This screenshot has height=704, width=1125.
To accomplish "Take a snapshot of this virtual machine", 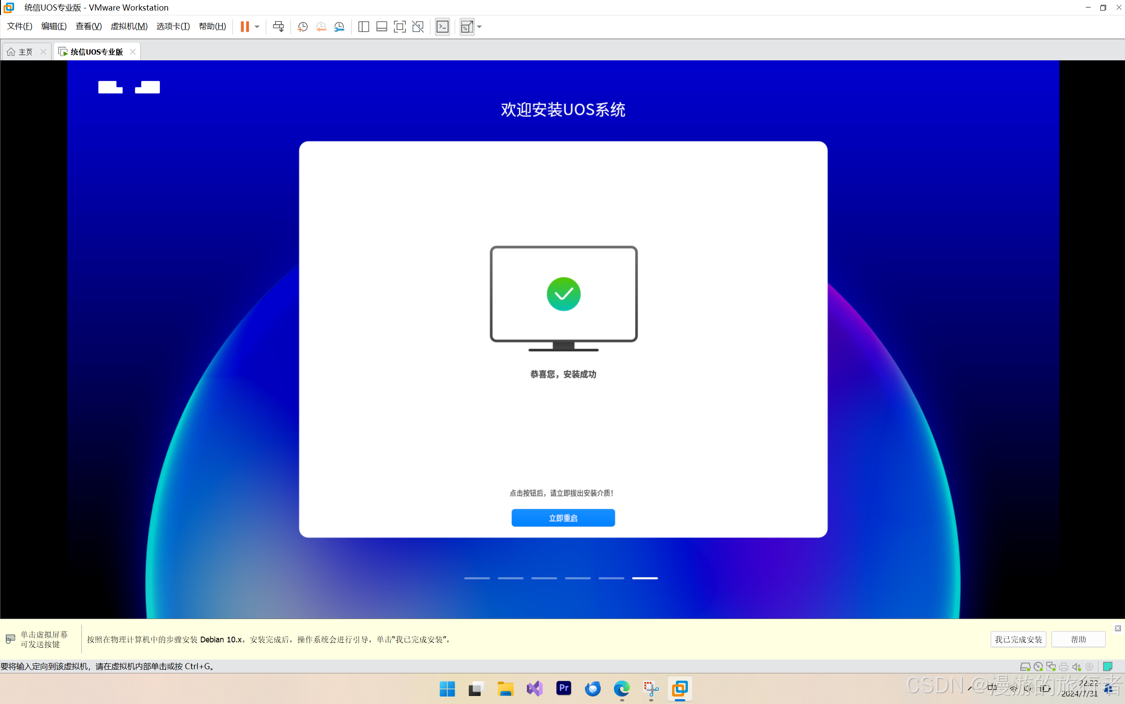I will [302, 26].
